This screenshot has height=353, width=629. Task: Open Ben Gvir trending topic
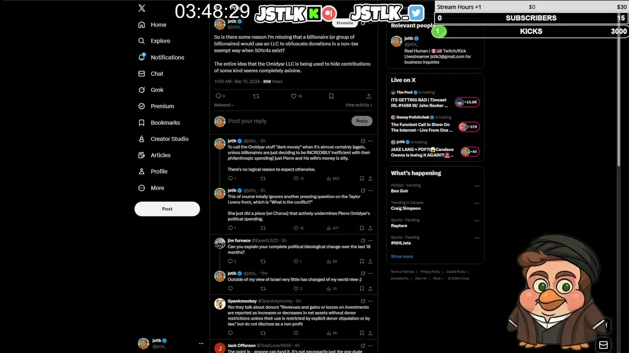400,191
